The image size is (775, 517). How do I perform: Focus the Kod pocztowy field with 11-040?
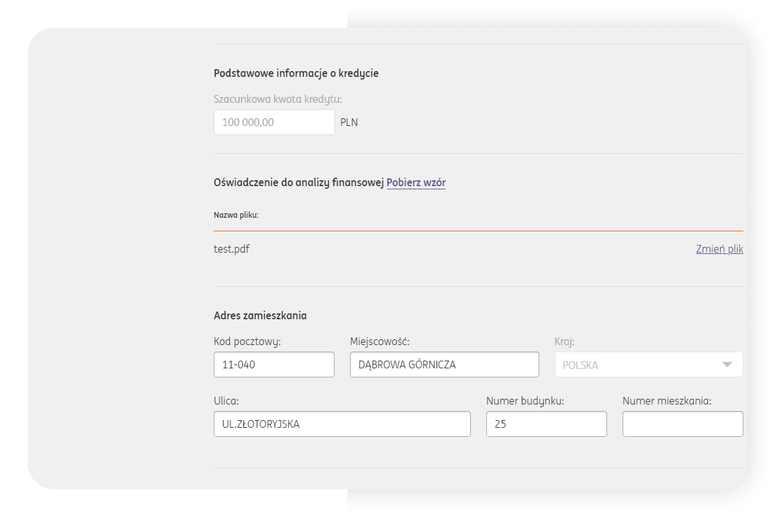[x=274, y=364]
